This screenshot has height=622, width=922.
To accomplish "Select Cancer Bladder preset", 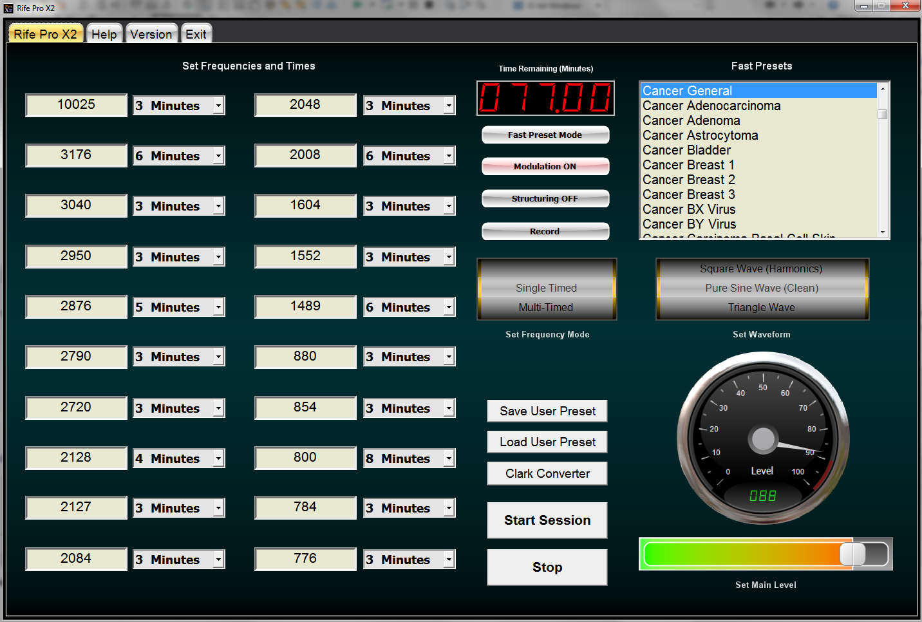I will tap(758, 150).
